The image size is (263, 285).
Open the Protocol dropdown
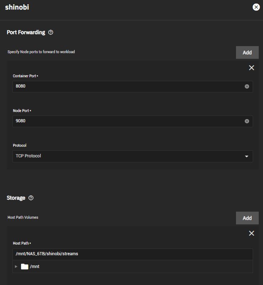pos(133,156)
